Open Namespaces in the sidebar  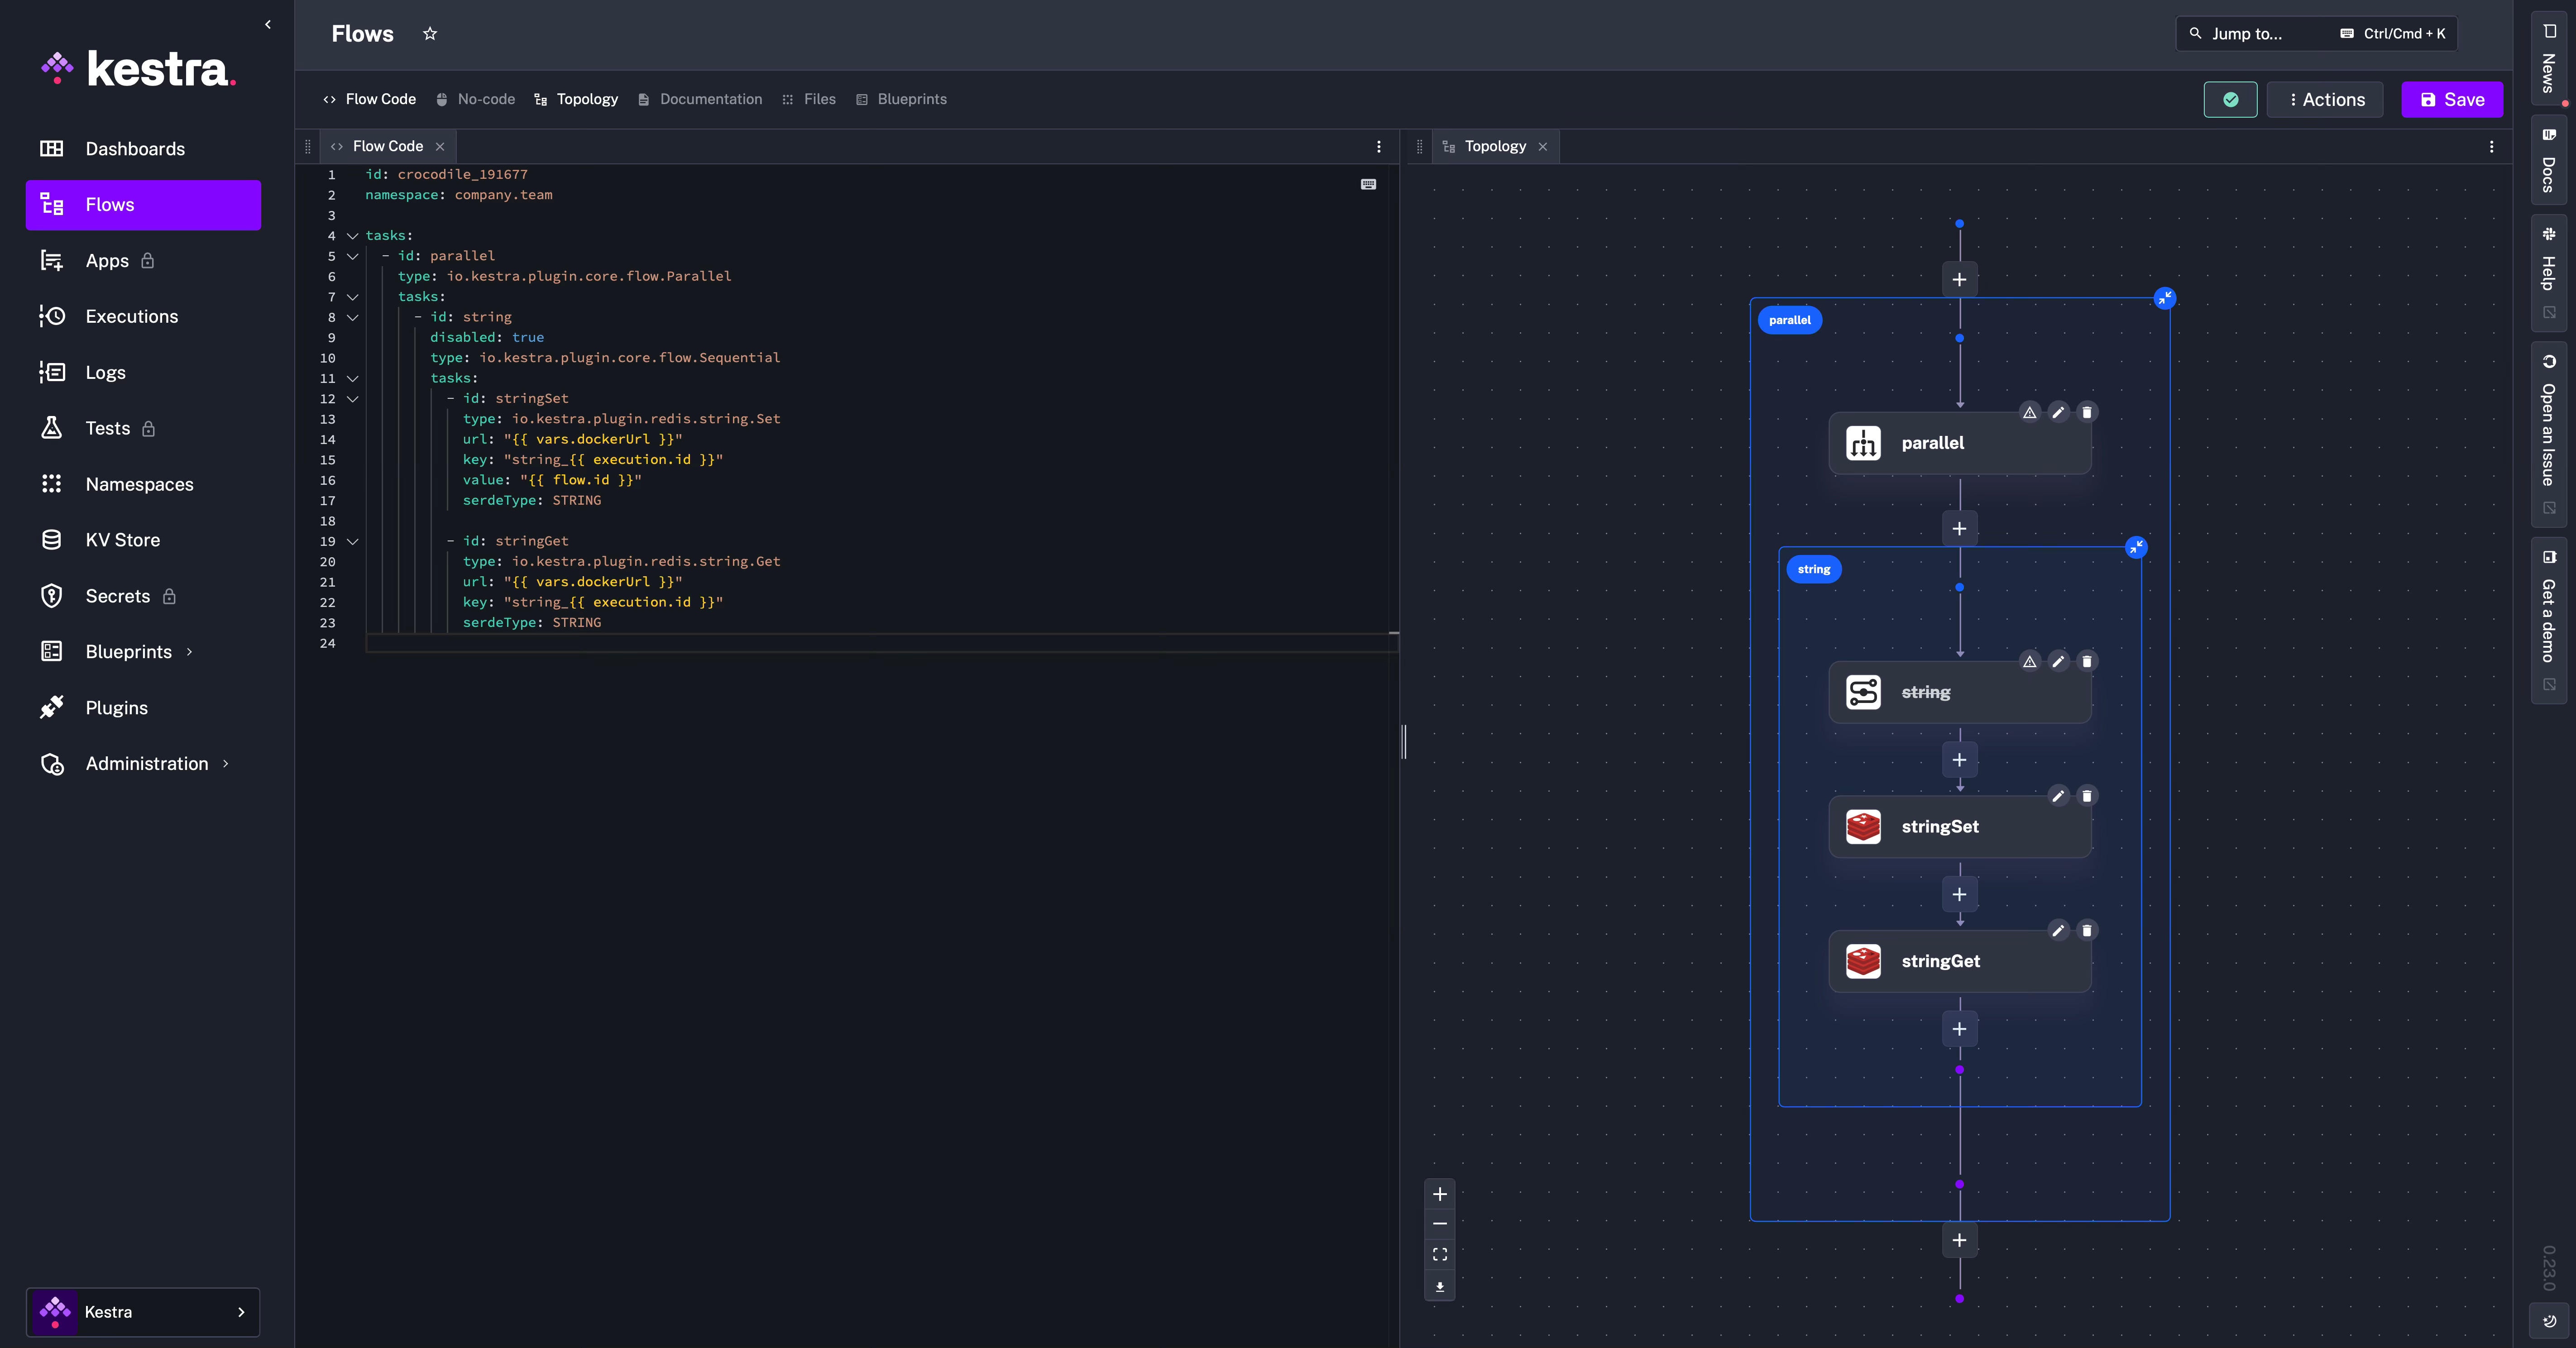pos(143,484)
